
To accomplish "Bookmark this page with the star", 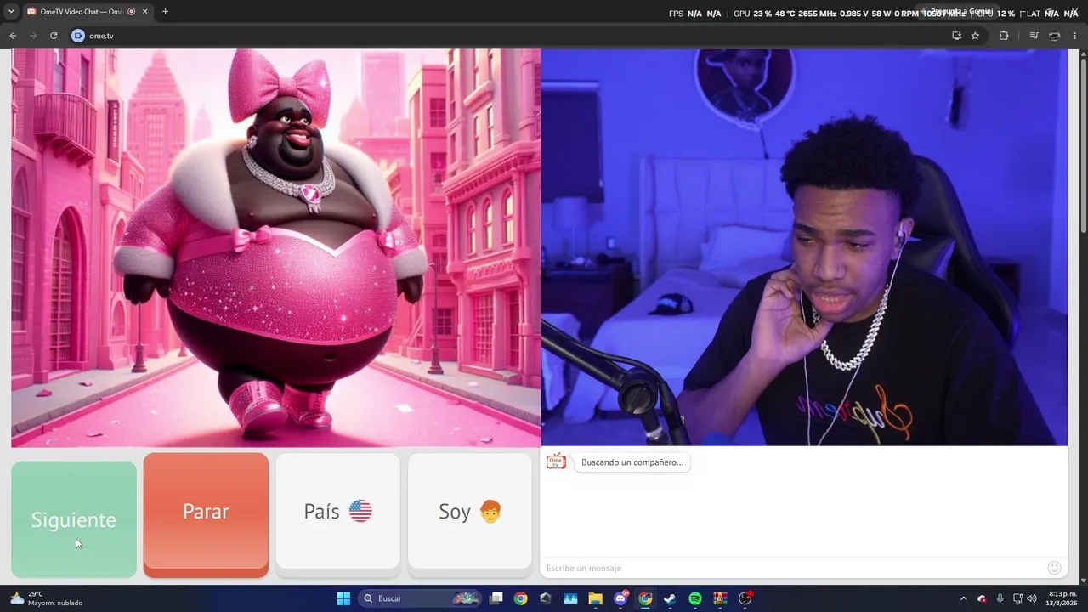I will click(975, 36).
